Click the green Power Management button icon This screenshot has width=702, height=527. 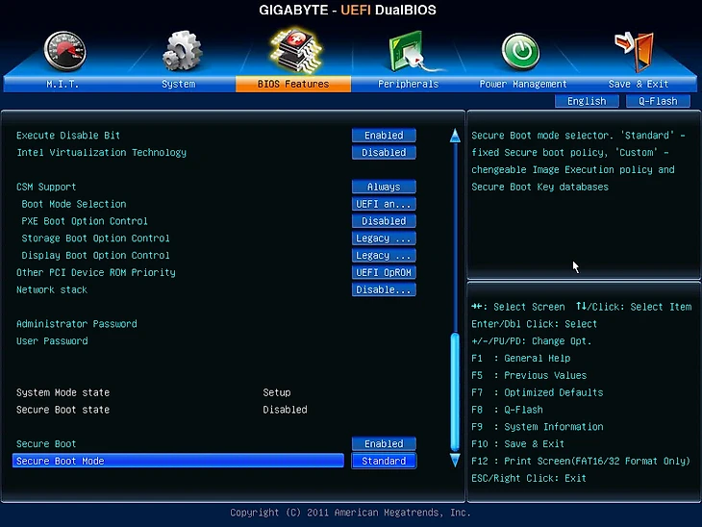click(520, 52)
